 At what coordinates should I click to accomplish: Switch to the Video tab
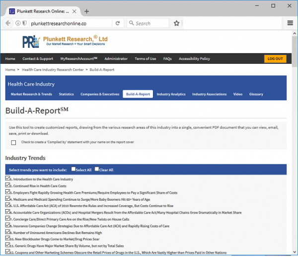238,94
